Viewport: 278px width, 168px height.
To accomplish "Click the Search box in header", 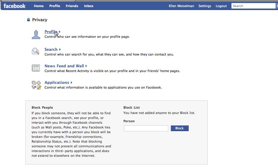I will (253, 6).
